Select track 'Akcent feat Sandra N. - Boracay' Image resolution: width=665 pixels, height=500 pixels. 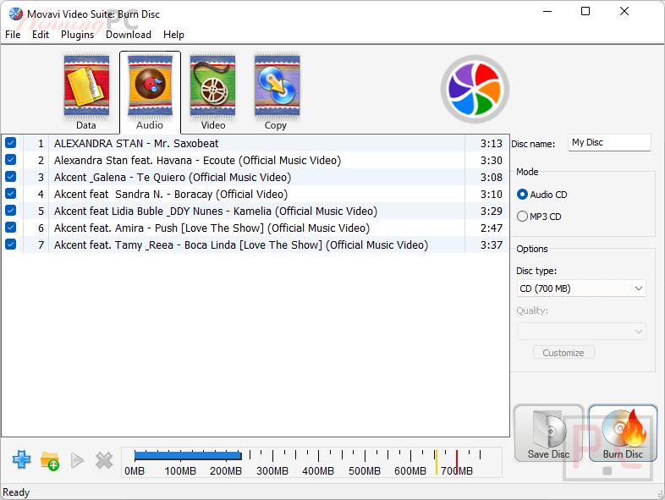coord(171,195)
